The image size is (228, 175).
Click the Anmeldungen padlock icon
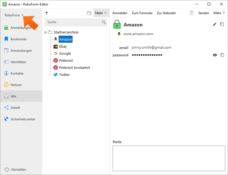point(6,27)
